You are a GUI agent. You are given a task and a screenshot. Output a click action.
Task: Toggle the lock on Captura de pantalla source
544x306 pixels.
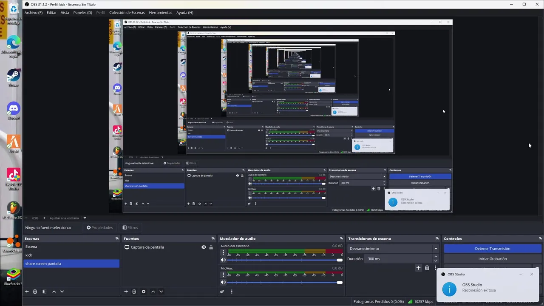click(211, 247)
